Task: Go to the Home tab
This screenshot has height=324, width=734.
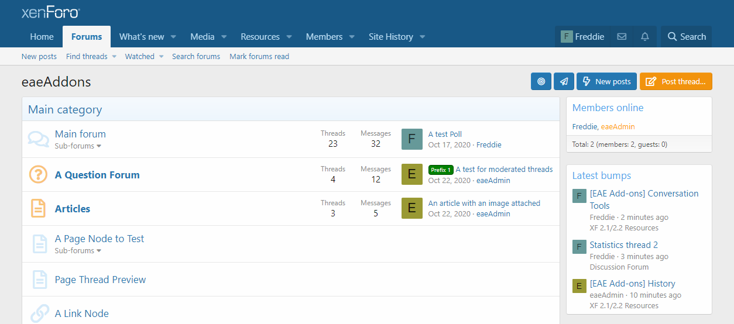Action: point(42,37)
